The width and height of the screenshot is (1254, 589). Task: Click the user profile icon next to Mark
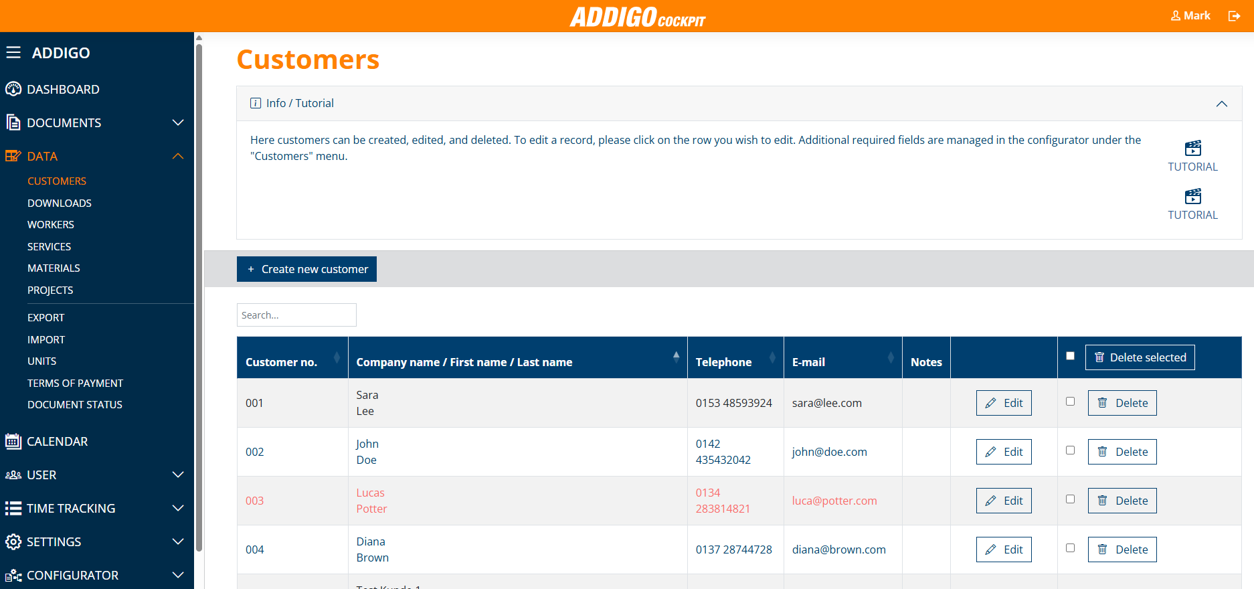[1176, 15]
